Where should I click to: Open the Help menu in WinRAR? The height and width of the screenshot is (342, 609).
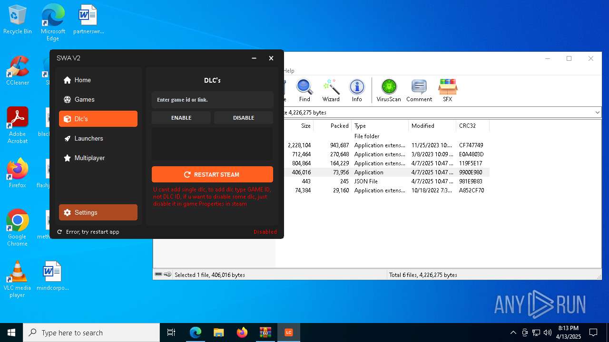(x=289, y=71)
